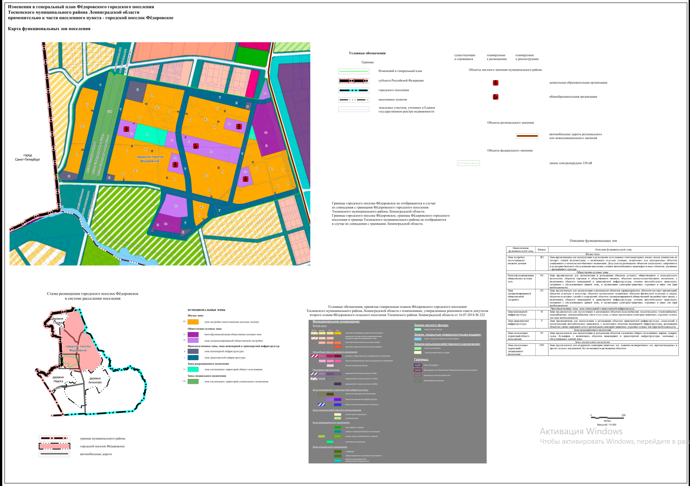
Task: Select the cyan 'городского поселения' border sample
Action: click(x=354, y=90)
